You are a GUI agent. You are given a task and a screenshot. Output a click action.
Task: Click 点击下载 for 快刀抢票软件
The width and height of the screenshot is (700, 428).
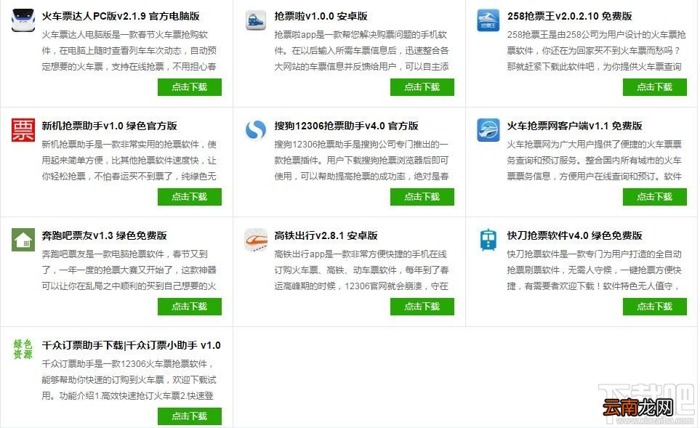[x=655, y=307]
